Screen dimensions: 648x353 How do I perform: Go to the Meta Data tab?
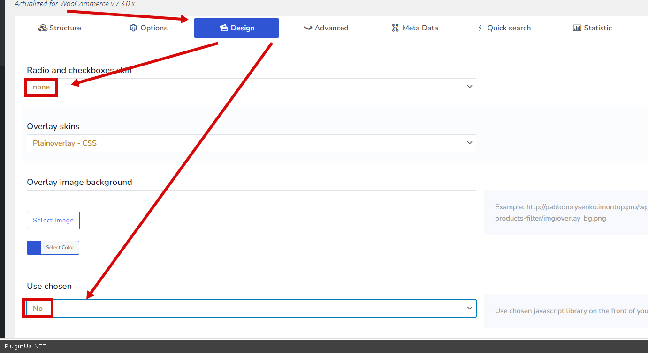[415, 28]
